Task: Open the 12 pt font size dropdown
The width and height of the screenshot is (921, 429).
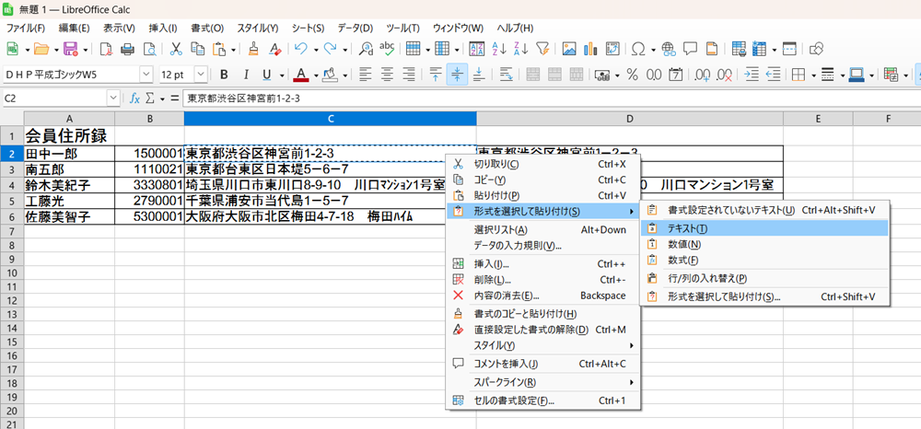Action: [201, 75]
